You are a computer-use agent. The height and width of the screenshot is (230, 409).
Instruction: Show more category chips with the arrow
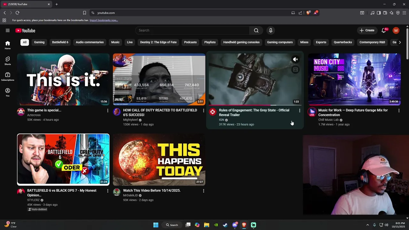coord(399,42)
